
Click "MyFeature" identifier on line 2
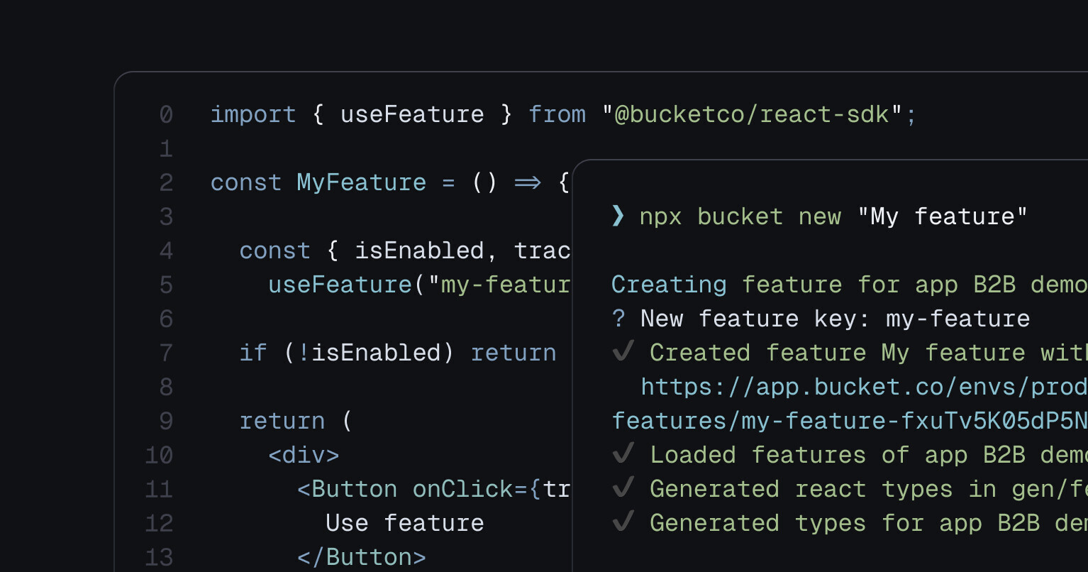pyautogui.click(x=362, y=182)
